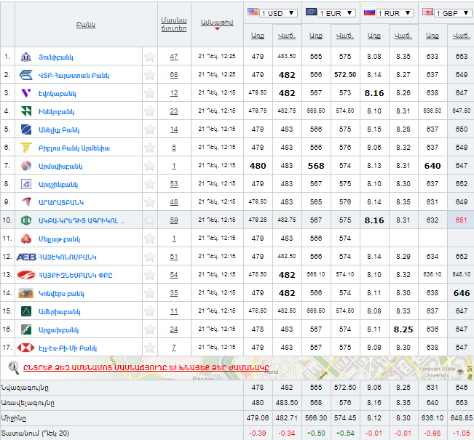The width and height of the screenshot is (474, 440).
Task: Click the AEB Armeconombank logo
Action: [x=26, y=257]
